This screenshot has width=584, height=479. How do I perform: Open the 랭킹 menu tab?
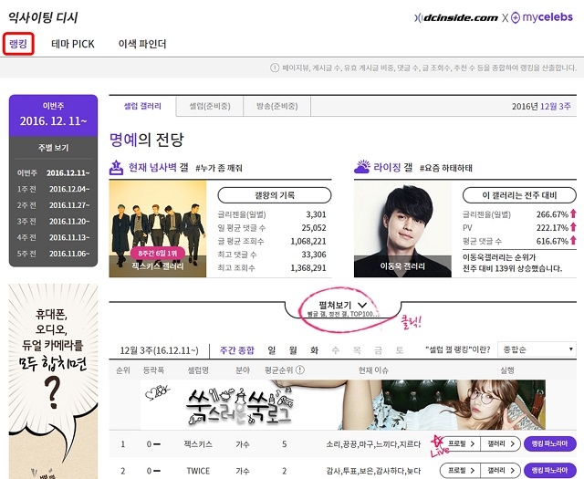tap(18, 44)
